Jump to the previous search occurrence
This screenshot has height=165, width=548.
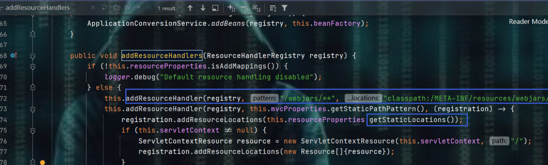190,8
